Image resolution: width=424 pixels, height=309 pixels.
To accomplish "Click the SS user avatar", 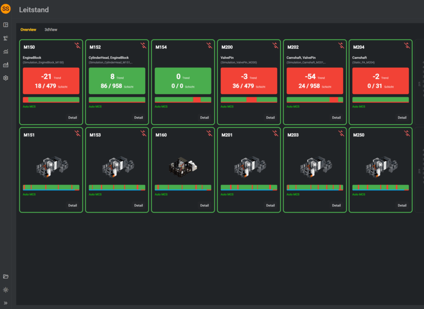I will [x=6, y=9].
